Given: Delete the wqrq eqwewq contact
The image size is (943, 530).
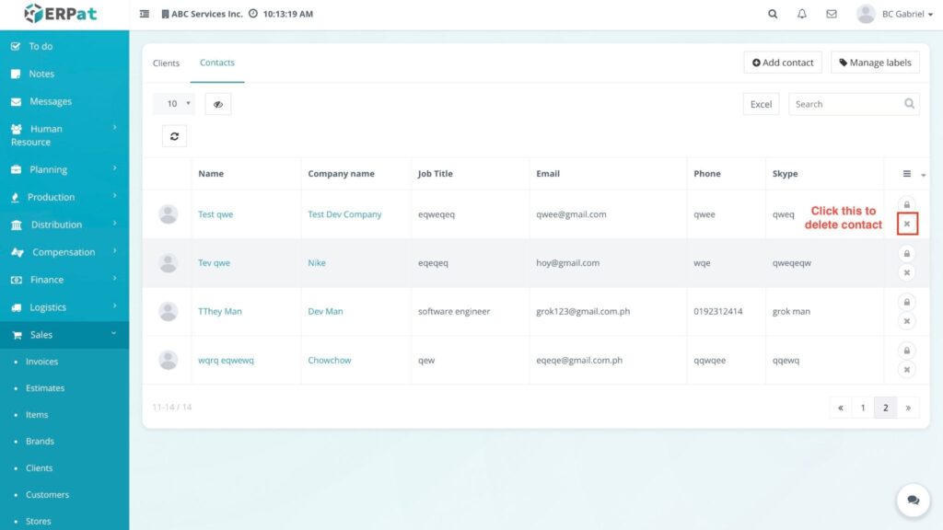Looking at the screenshot, I should (x=907, y=370).
